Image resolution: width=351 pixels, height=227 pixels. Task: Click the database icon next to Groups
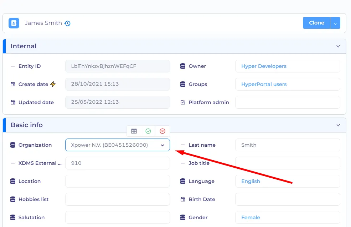pyautogui.click(x=183, y=84)
